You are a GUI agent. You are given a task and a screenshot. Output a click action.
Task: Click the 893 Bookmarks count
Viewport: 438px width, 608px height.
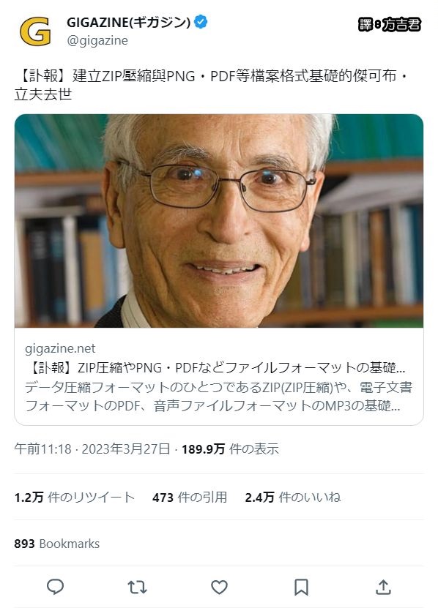coord(56,544)
